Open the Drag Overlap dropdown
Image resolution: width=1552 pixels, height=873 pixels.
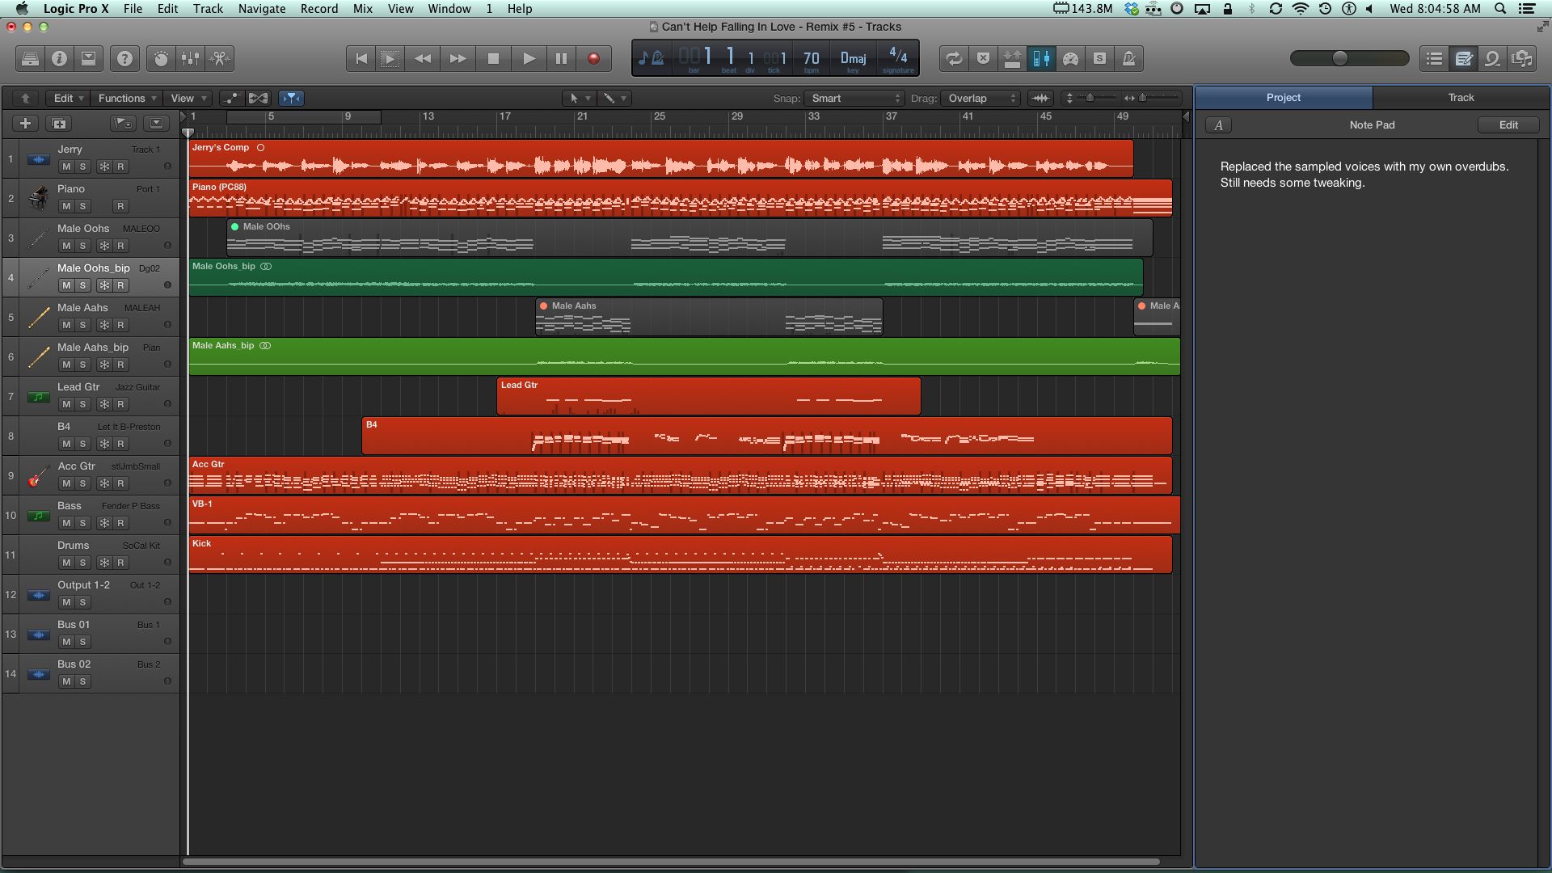(981, 98)
